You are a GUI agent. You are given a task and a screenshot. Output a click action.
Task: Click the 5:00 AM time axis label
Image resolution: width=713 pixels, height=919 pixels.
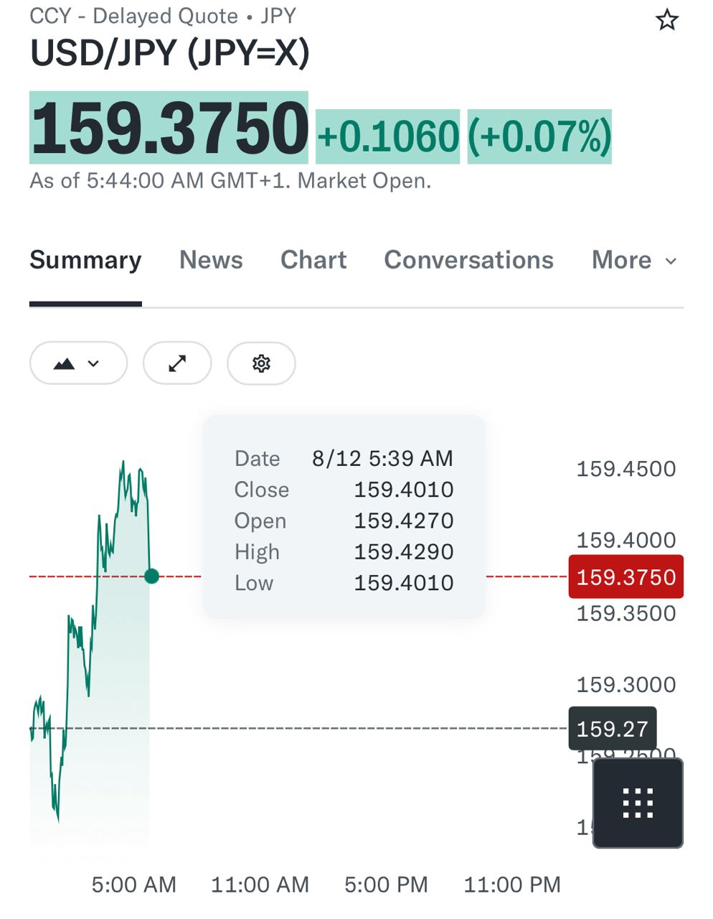click(x=133, y=885)
